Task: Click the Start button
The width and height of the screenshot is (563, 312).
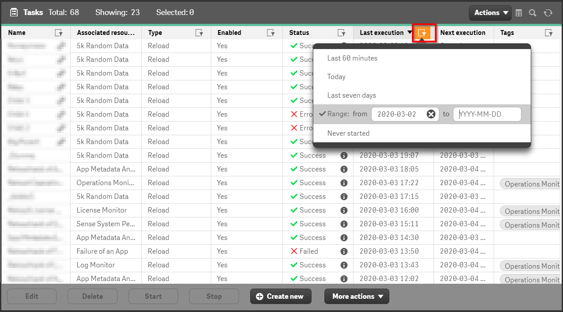Action: [153, 296]
